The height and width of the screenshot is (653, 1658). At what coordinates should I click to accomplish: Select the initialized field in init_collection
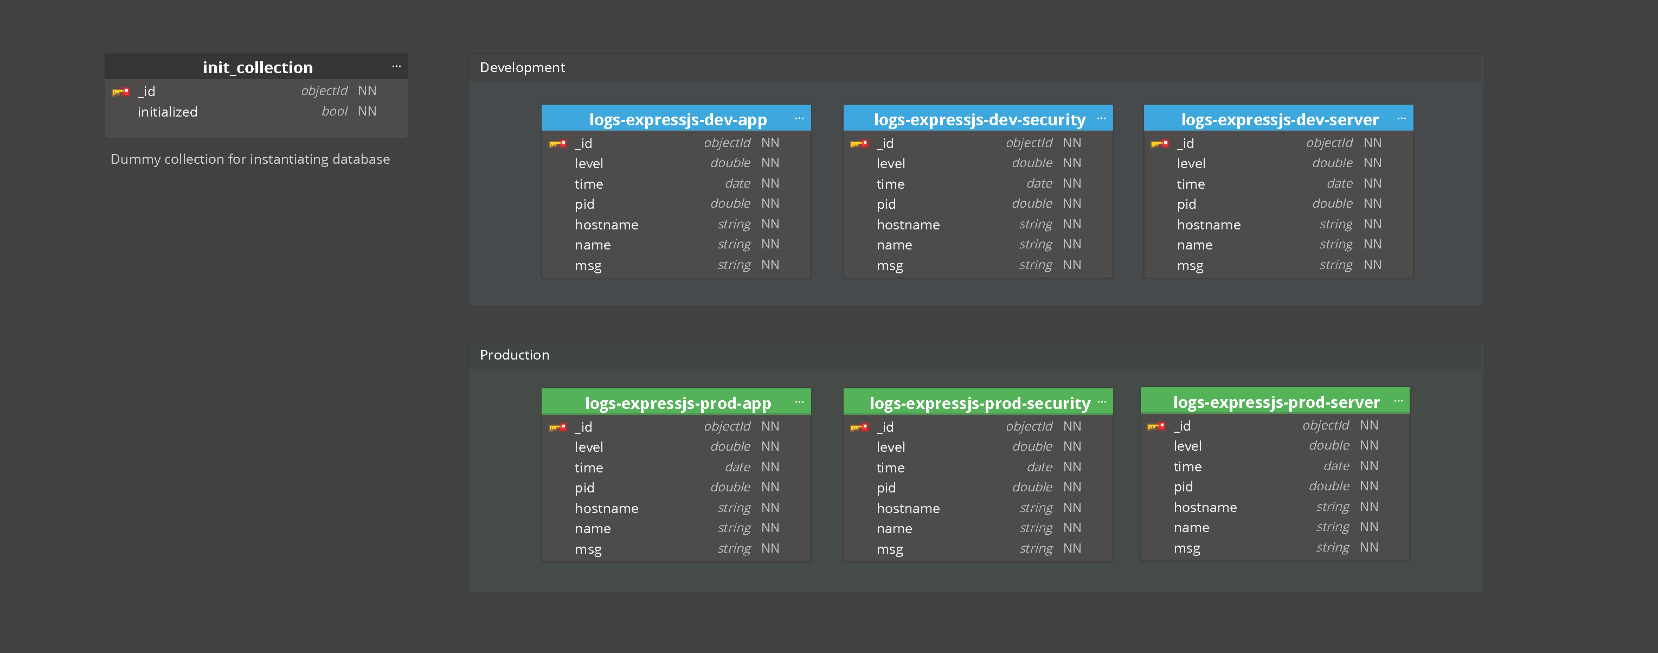[x=256, y=111]
